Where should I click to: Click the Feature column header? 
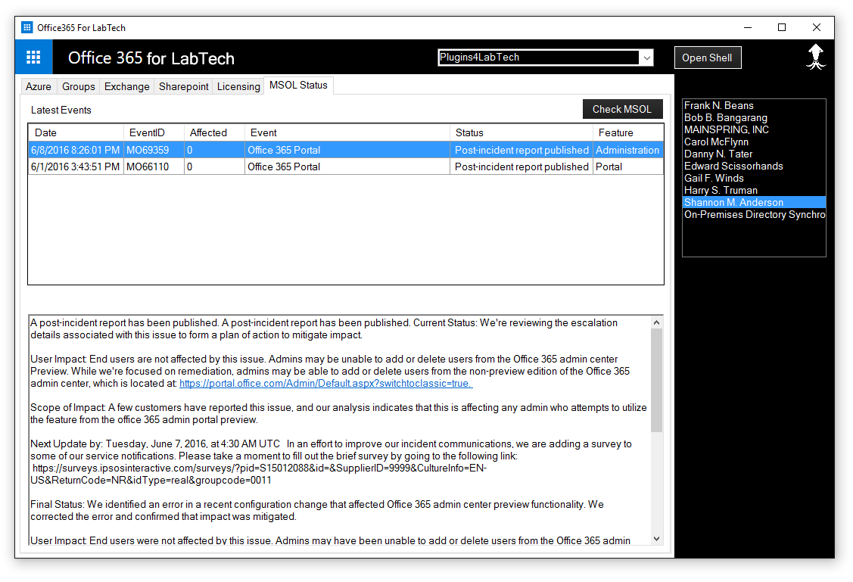click(627, 132)
